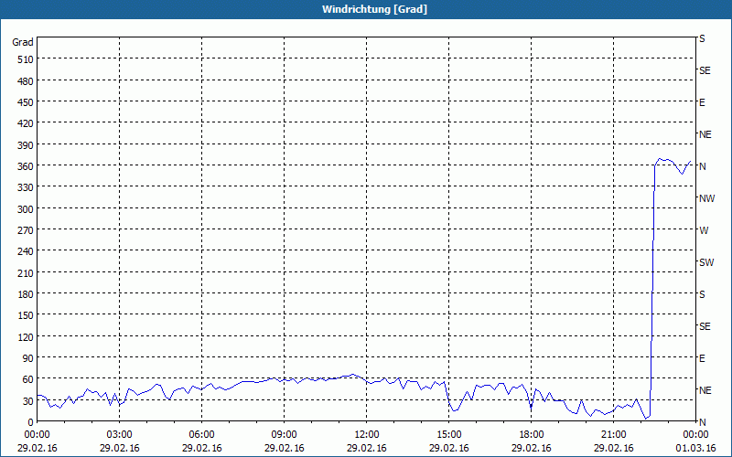Image resolution: width=732 pixels, height=457 pixels.
Task: Click the 09:00 time axis label
Action: point(284,435)
